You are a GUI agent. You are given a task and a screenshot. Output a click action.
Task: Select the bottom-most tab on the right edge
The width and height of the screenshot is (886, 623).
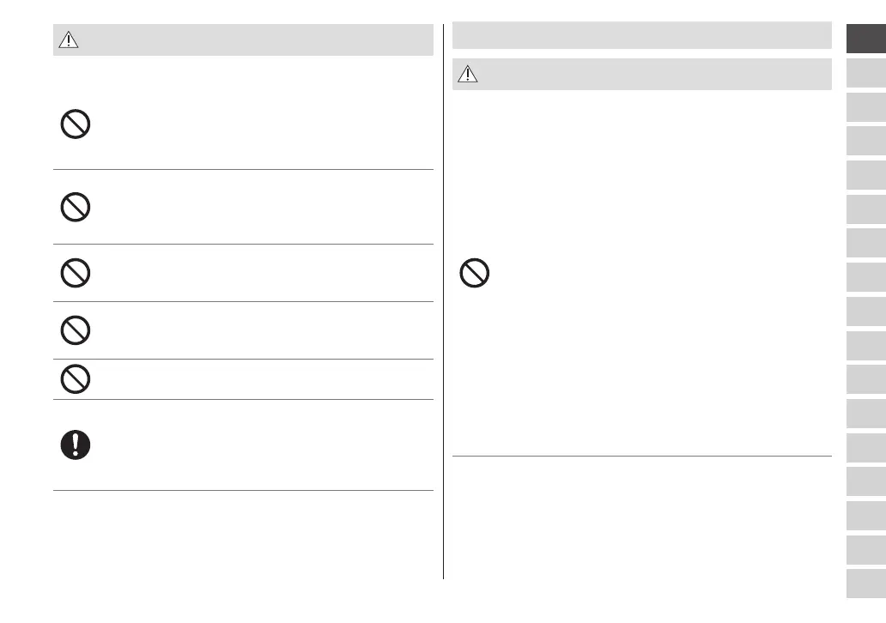(865, 584)
